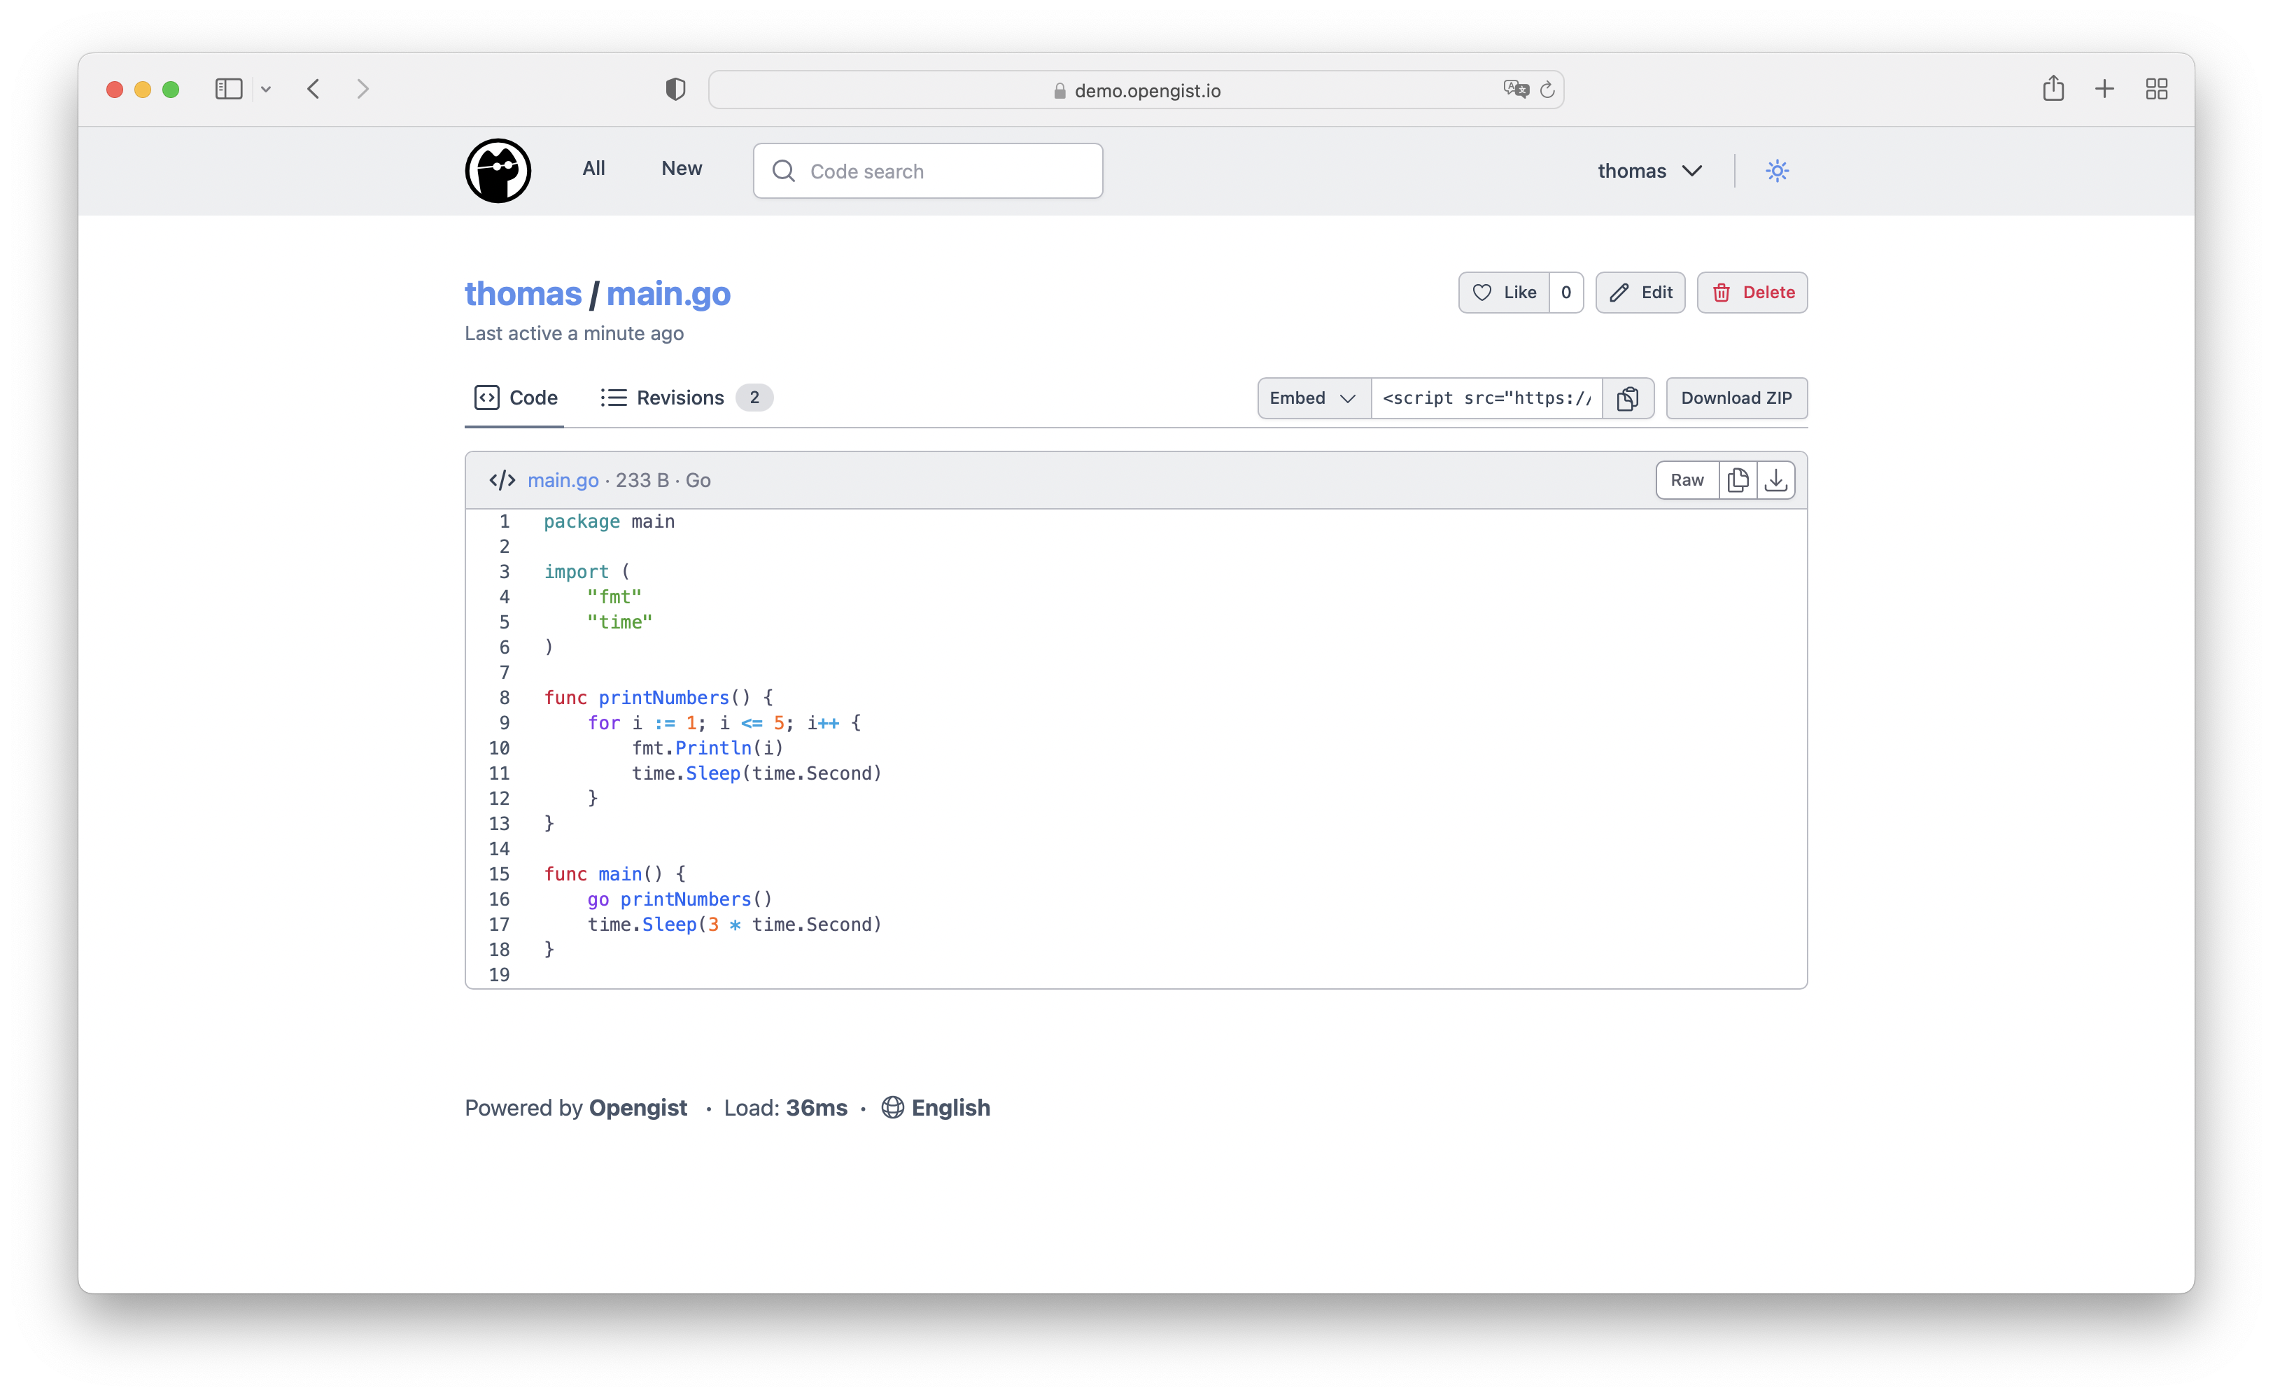The image size is (2273, 1397).
Task: Show Safari tab overview grid icon
Action: pos(2157,89)
